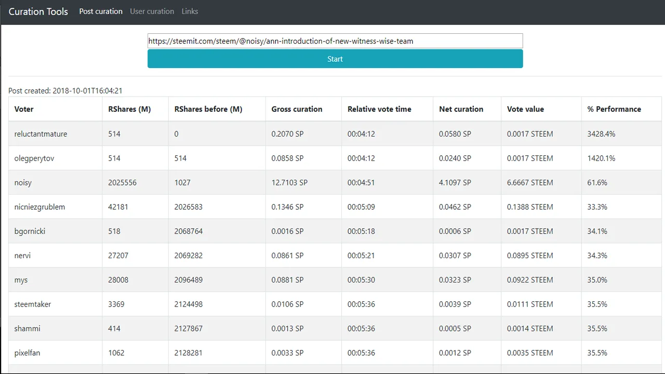The image size is (665, 374).
Task: Select voter name steemtaker
Action: [x=33, y=304]
